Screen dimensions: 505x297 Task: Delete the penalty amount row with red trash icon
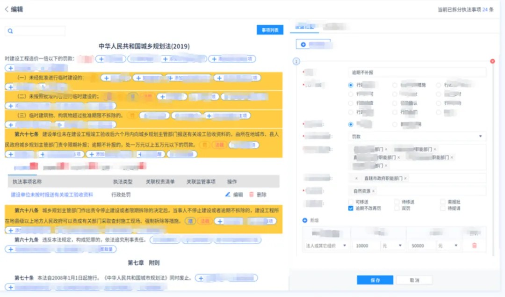click(474, 246)
